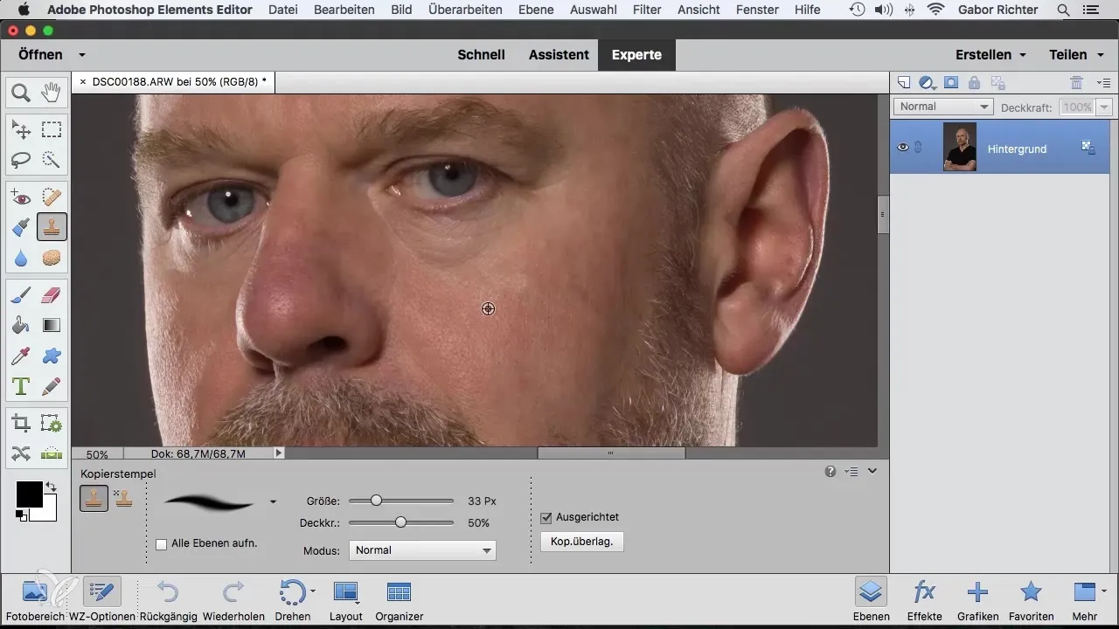Enable Alle Ebenen aufn. checkbox

click(161, 543)
